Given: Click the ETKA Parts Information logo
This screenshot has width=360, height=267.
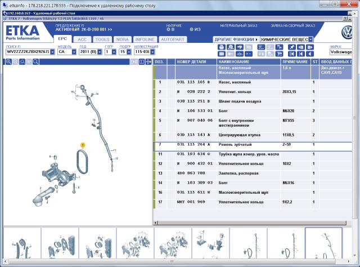Looking at the screenshot, I should point(22,33).
